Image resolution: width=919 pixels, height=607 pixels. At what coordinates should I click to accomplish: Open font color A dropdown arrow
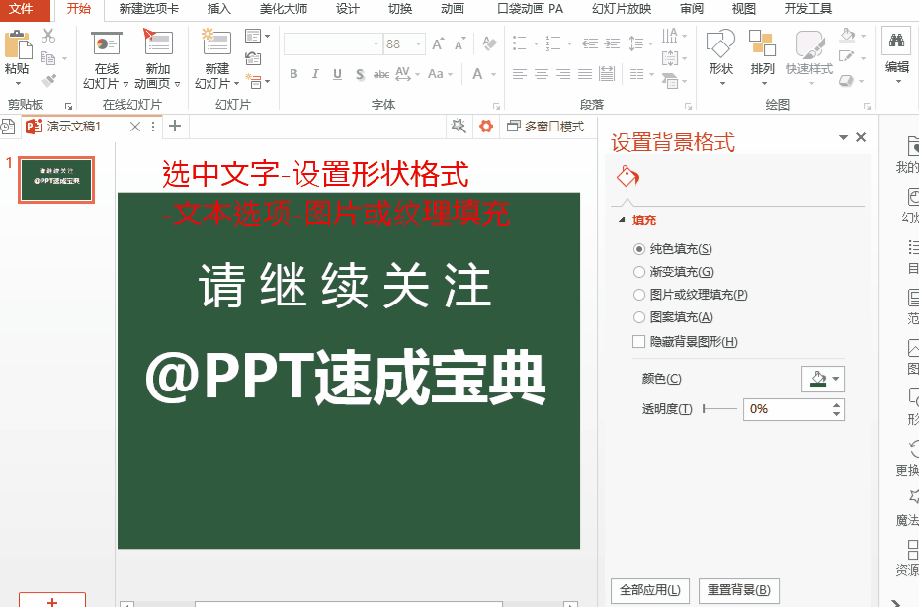tap(493, 74)
